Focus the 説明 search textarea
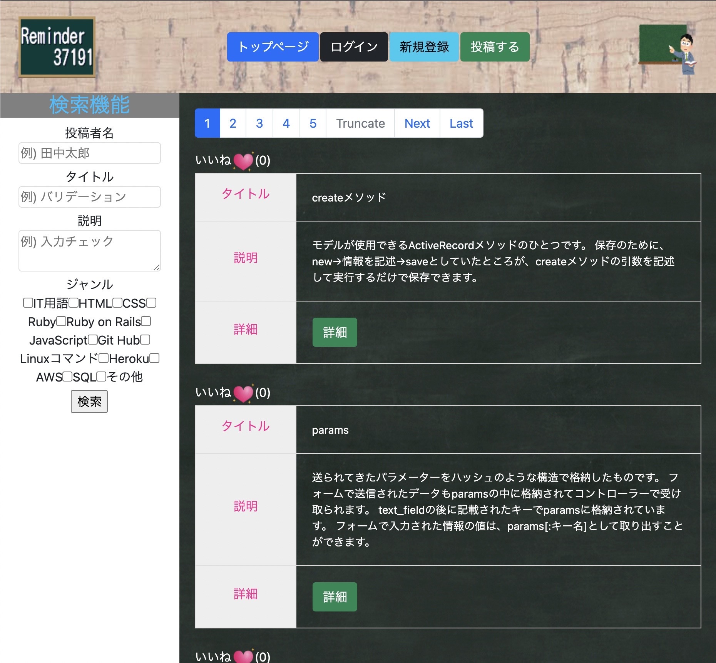Image resolution: width=716 pixels, height=663 pixels. 90,251
